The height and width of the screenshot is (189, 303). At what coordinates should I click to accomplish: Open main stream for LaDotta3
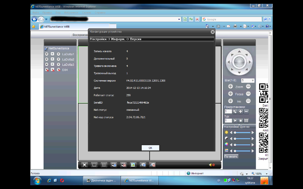coord(52,64)
